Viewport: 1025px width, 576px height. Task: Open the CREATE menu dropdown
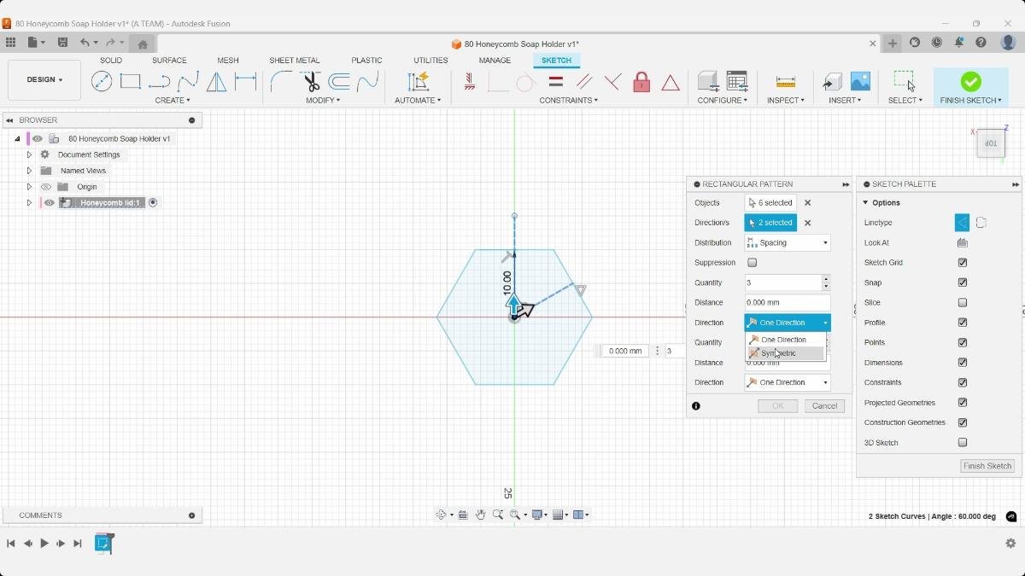tap(173, 101)
